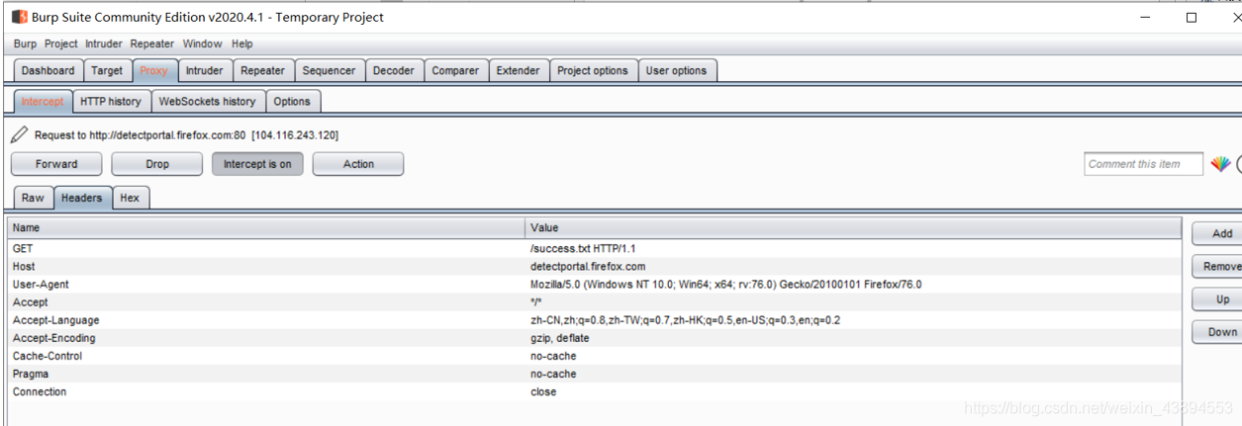Forward the intercepted request
This screenshot has width=1242, height=426.
pyautogui.click(x=56, y=164)
